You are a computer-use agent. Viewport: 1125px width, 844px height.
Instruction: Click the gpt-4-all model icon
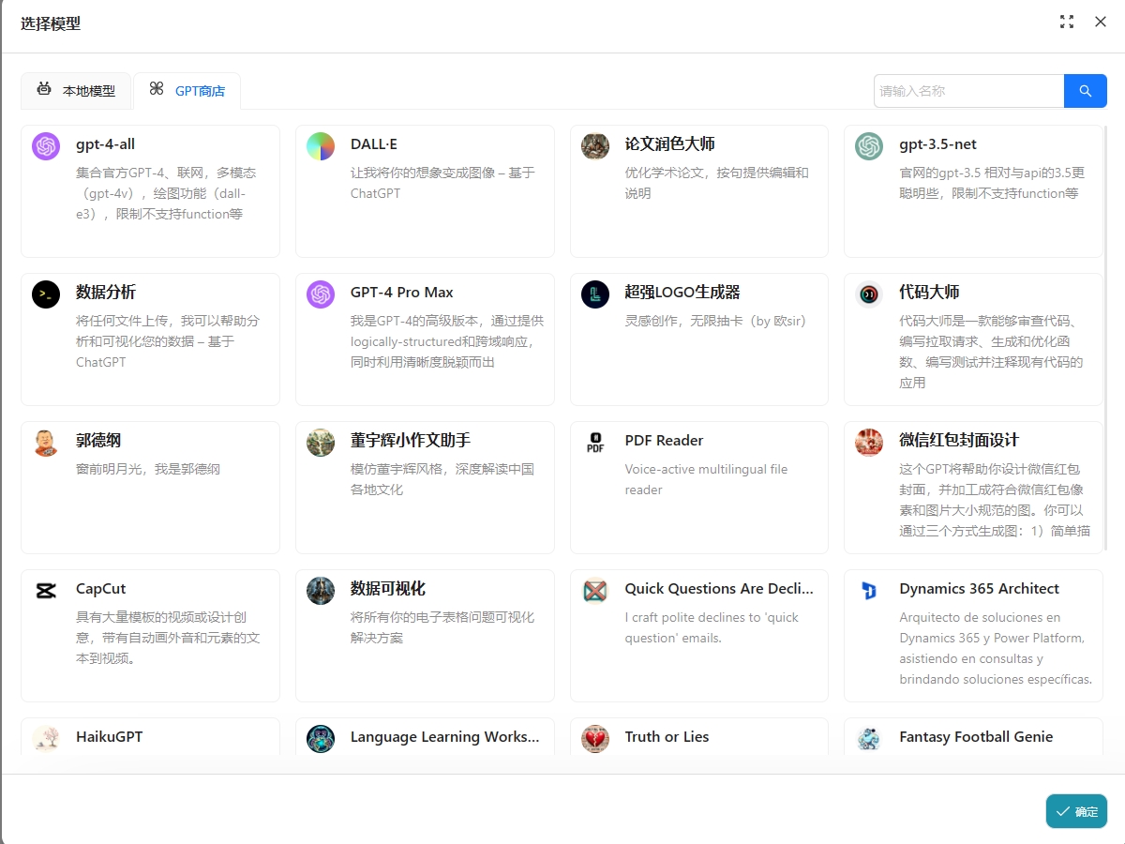tap(46, 146)
